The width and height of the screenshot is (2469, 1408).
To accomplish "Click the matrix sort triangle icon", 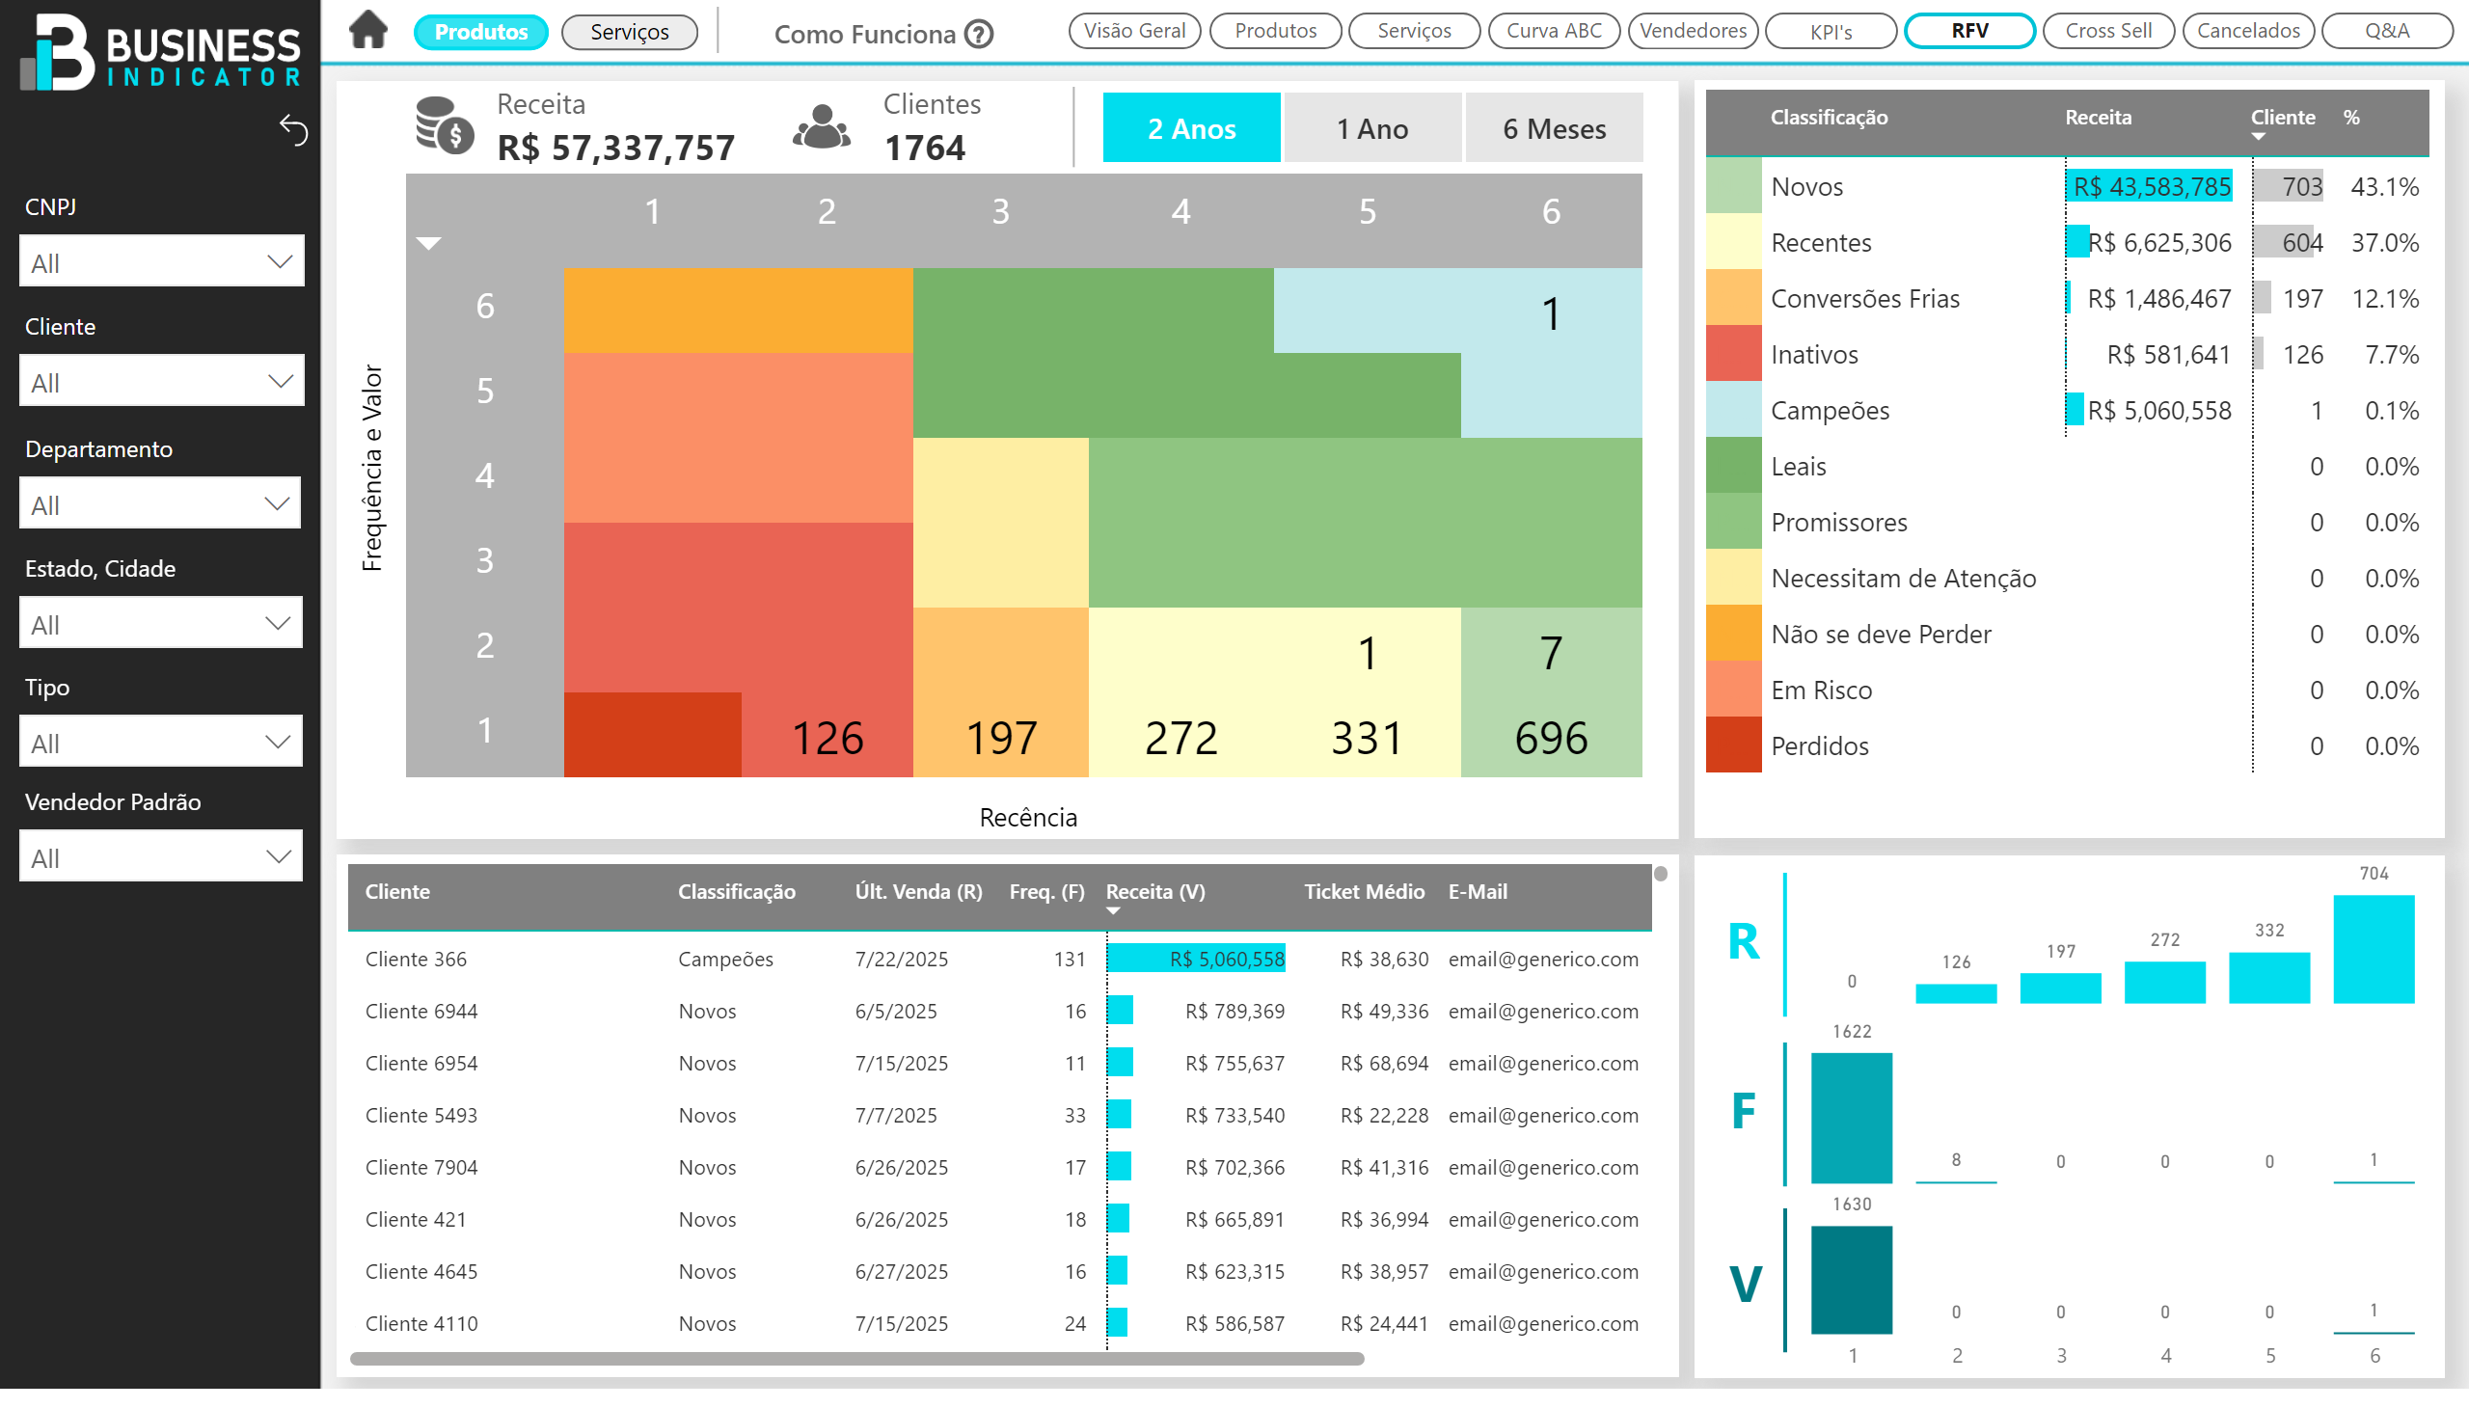I will [428, 244].
